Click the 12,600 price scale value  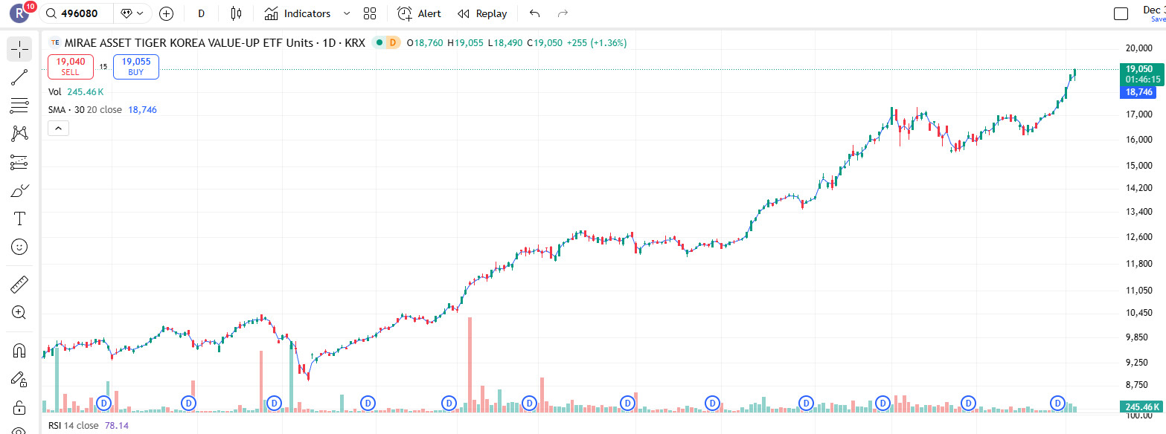(1140, 238)
